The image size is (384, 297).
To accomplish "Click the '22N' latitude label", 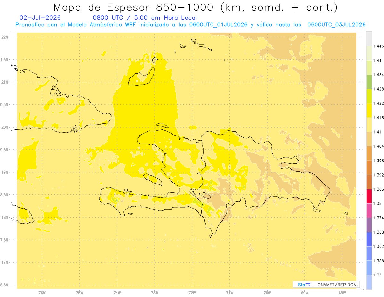I will pos(5,37).
